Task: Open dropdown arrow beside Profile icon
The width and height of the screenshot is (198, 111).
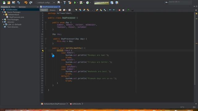Action: 90,2
